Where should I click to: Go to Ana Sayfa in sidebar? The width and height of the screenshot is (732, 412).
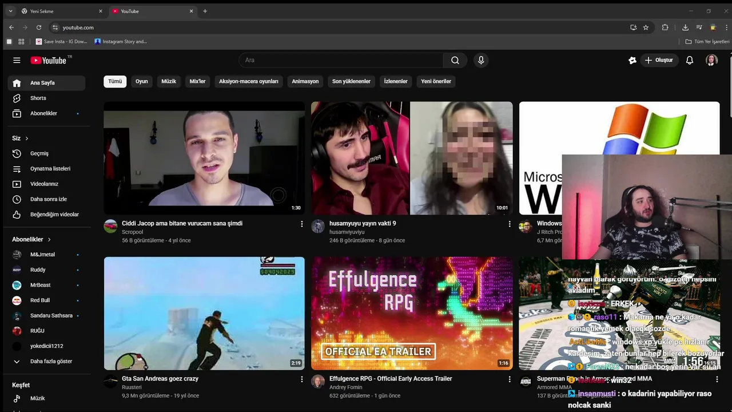[46, 83]
